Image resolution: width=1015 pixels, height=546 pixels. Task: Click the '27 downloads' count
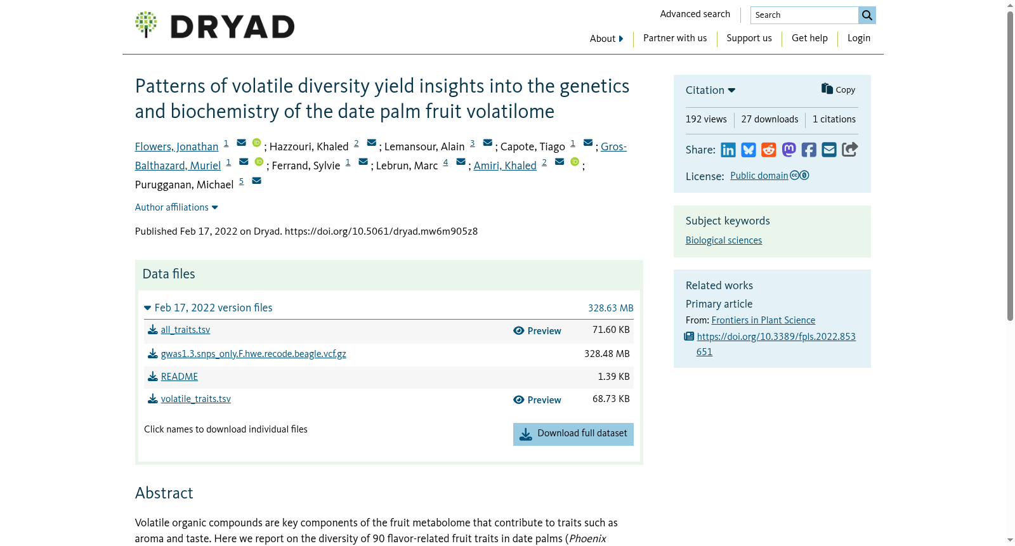pyautogui.click(x=769, y=119)
